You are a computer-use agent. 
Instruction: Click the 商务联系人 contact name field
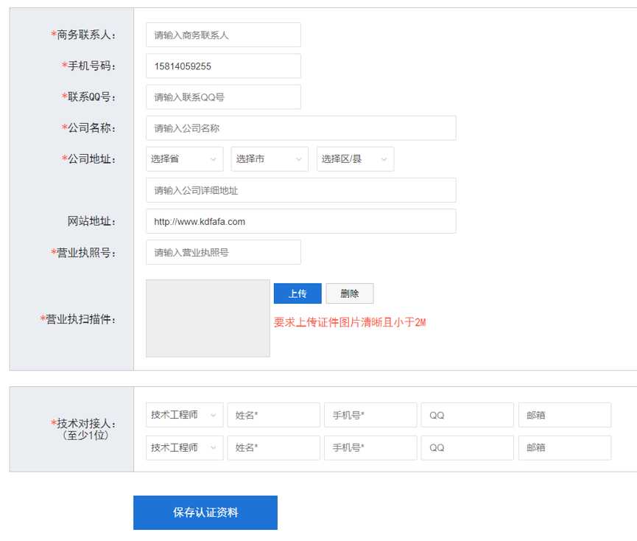tap(223, 34)
